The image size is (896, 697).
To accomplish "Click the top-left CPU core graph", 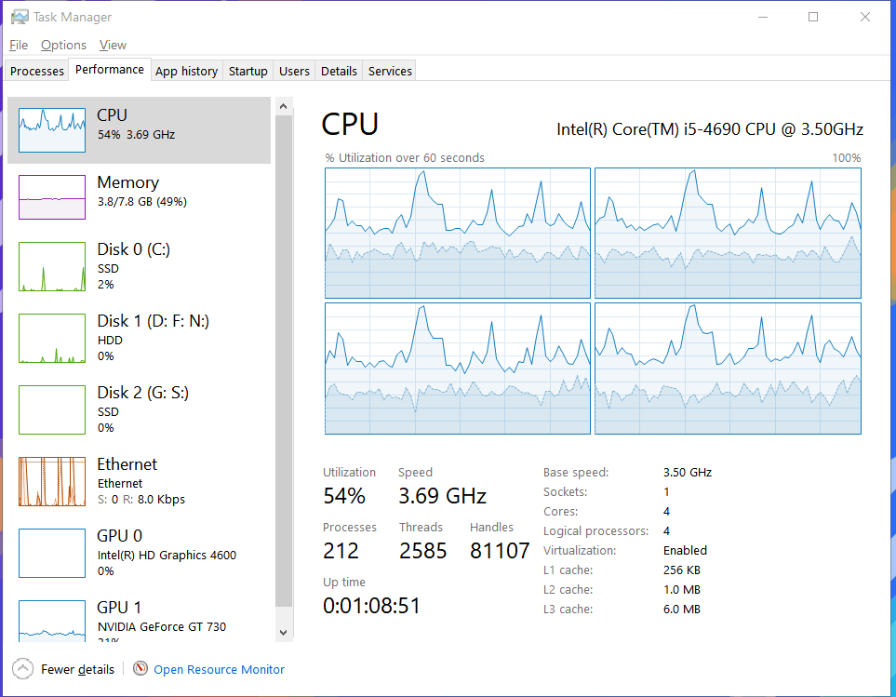I will pyautogui.click(x=457, y=233).
